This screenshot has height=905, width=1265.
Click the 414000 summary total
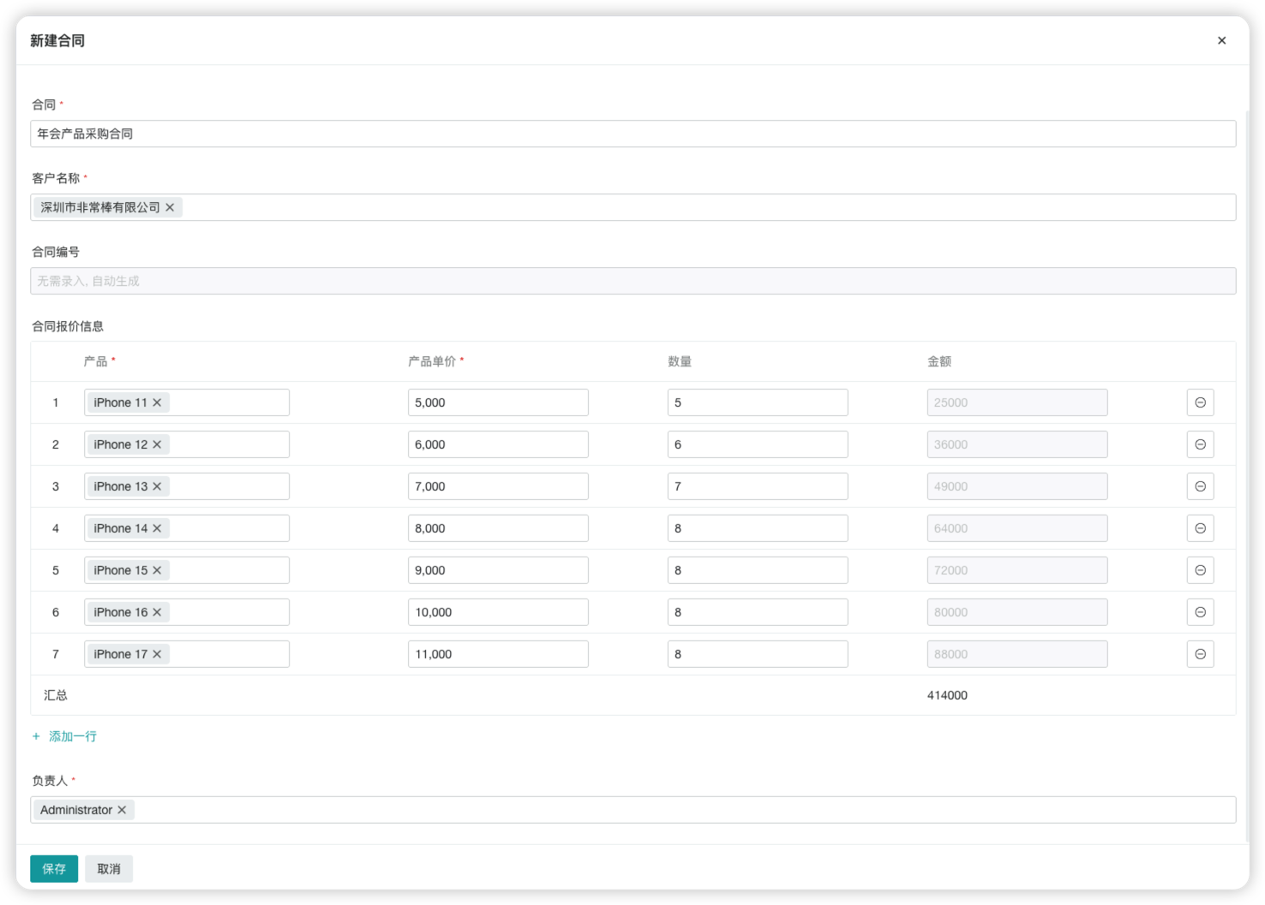click(x=947, y=695)
